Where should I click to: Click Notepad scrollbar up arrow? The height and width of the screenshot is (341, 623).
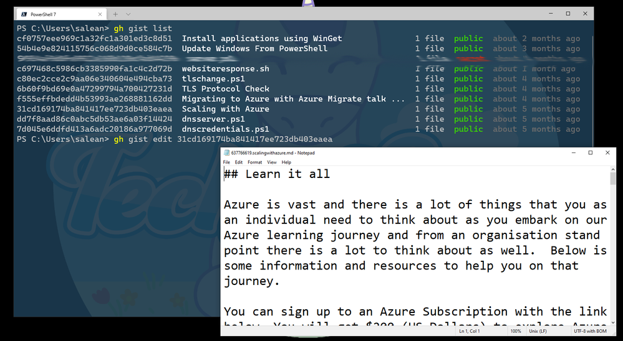(612, 170)
